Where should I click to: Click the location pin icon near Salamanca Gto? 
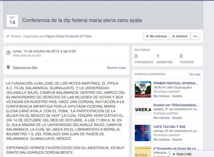pyautogui.click(x=8, y=67)
